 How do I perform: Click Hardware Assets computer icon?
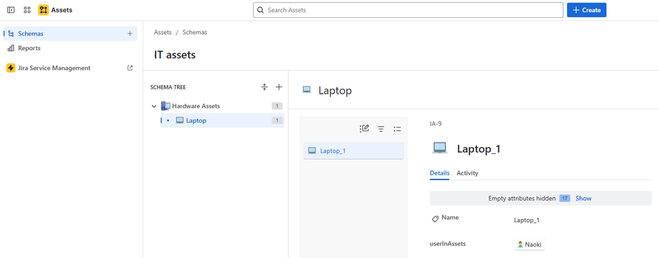pyautogui.click(x=166, y=106)
